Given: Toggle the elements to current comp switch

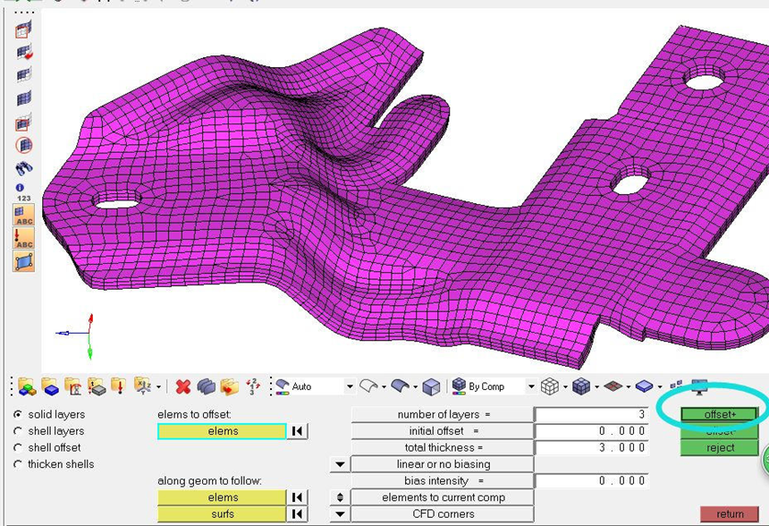Looking at the screenshot, I should (x=340, y=497).
